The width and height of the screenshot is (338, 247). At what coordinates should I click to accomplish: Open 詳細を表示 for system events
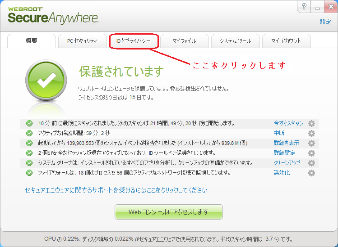pyautogui.click(x=287, y=143)
